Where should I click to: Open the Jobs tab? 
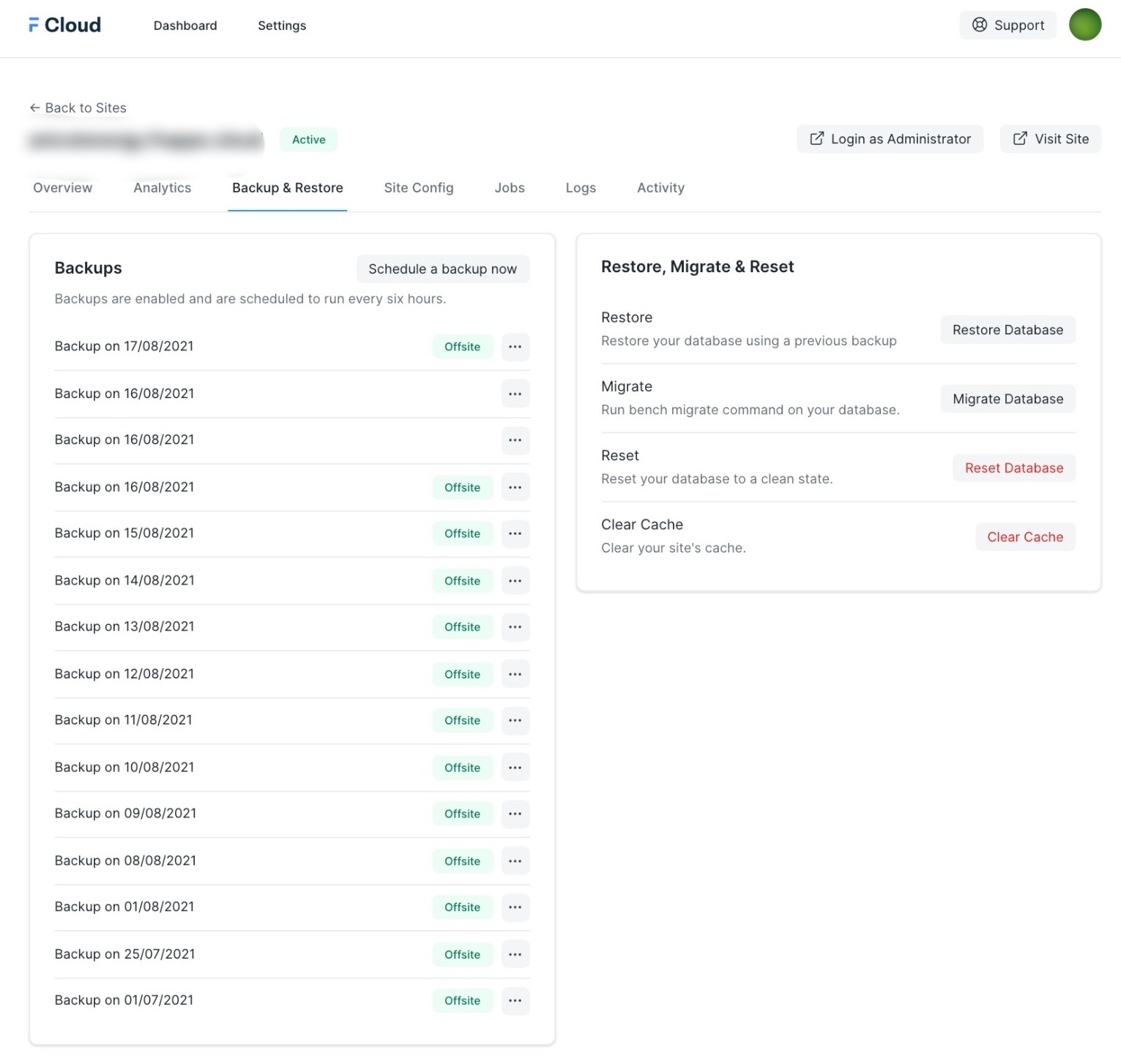point(510,188)
